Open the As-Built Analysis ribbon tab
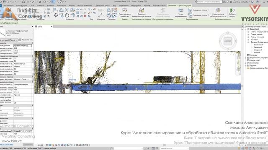The height and width of the screenshot is (150, 268). [159, 5]
